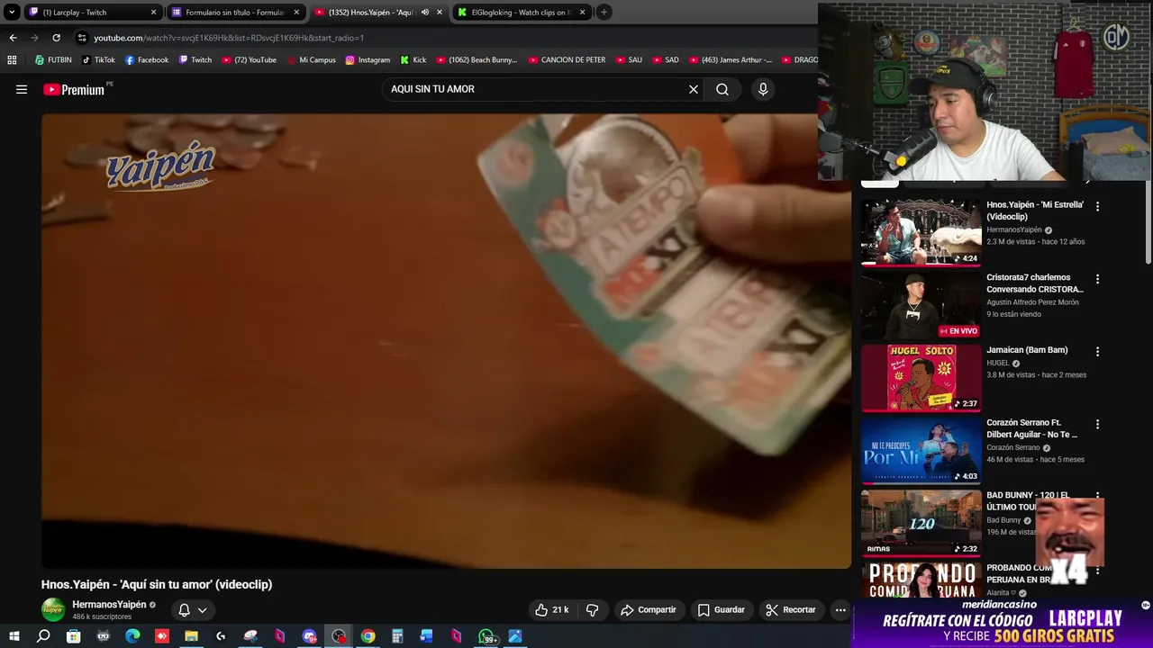Click the video player to pause
The image size is (1153, 648).
pyautogui.click(x=446, y=341)
